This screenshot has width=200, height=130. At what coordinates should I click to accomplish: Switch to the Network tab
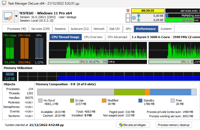[99, 29]
